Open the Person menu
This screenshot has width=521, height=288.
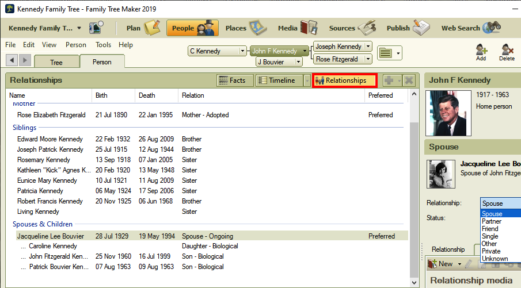point(76,44)
